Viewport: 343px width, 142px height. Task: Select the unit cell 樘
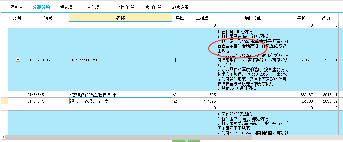180,60
